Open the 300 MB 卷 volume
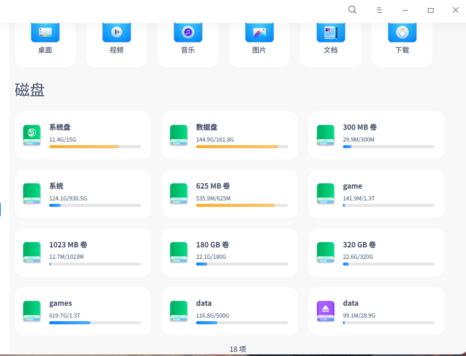Viewport: 466px width, 356px height. point(376,135)
